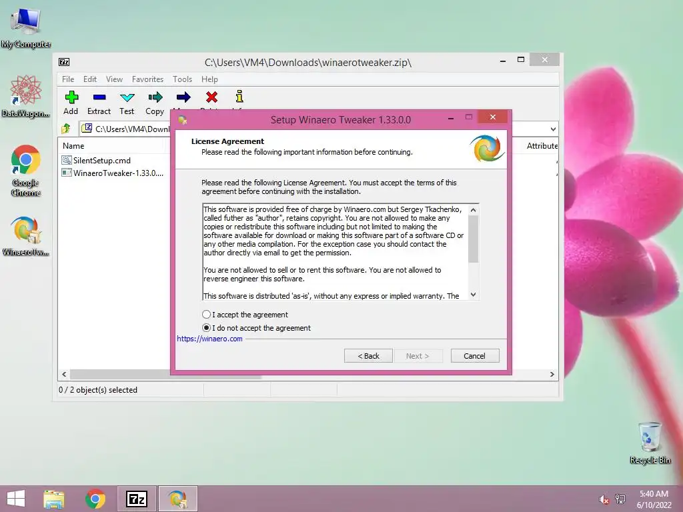Select SilentSetup.cmd in the file list
The width and height of the screenshot is (683, 512).
point(101,160)
